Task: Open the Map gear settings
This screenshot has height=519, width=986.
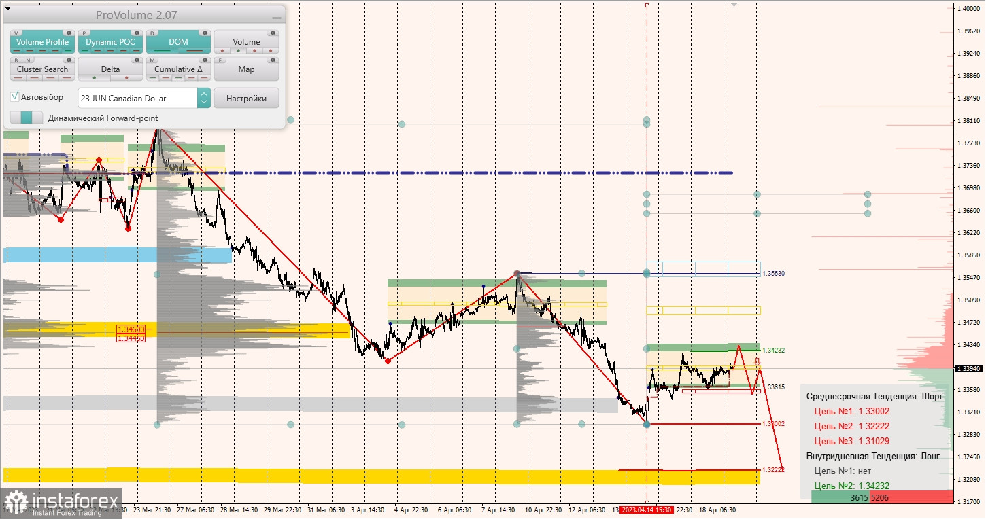Action: tap(273, 60)
